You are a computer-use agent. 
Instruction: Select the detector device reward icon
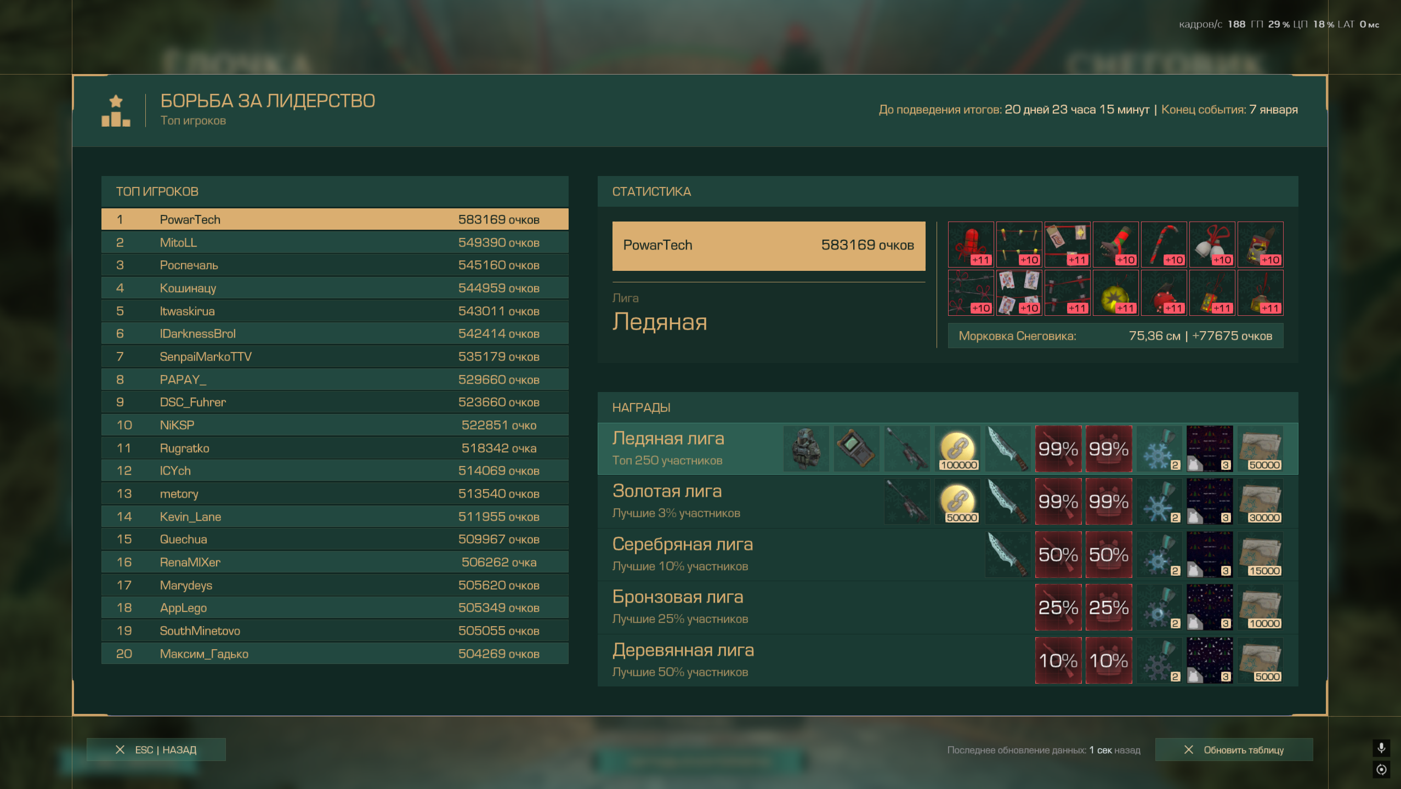tap(857, 449)
